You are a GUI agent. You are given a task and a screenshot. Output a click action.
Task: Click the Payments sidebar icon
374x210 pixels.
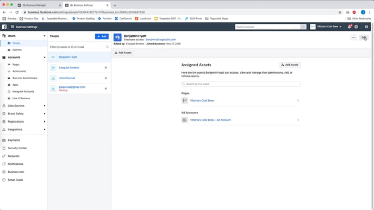pos(4,140)
